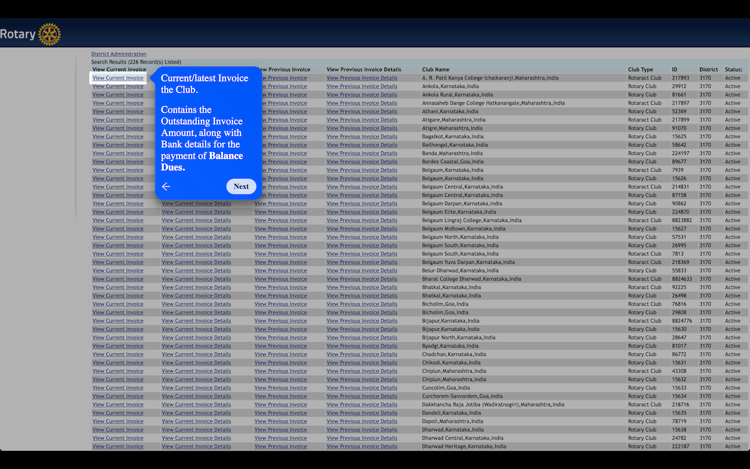View current invoice for Bagalkot club
Image resolution: width=750 pixels, height=469 pixels.
point(118,136)
